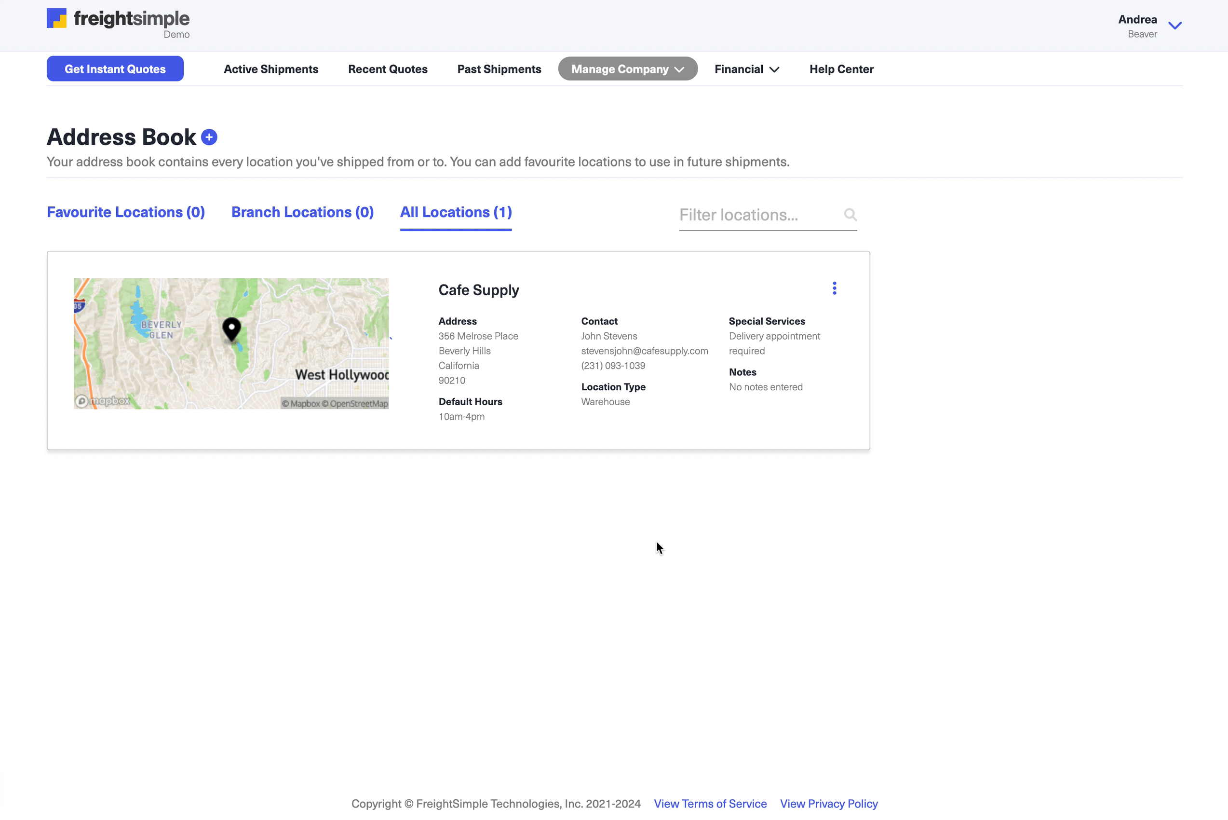The width and height of the screenshot is (1228, 820).
Task: Switch to Favourite Locations tab
Action: pos(126,212)
